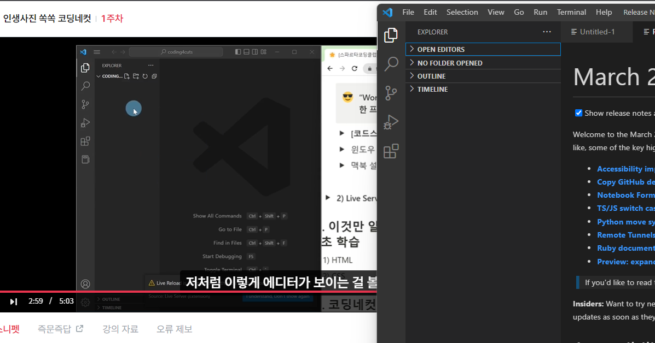
Task: Toggle the Show release notes checkbox
Action: (578, 113)
